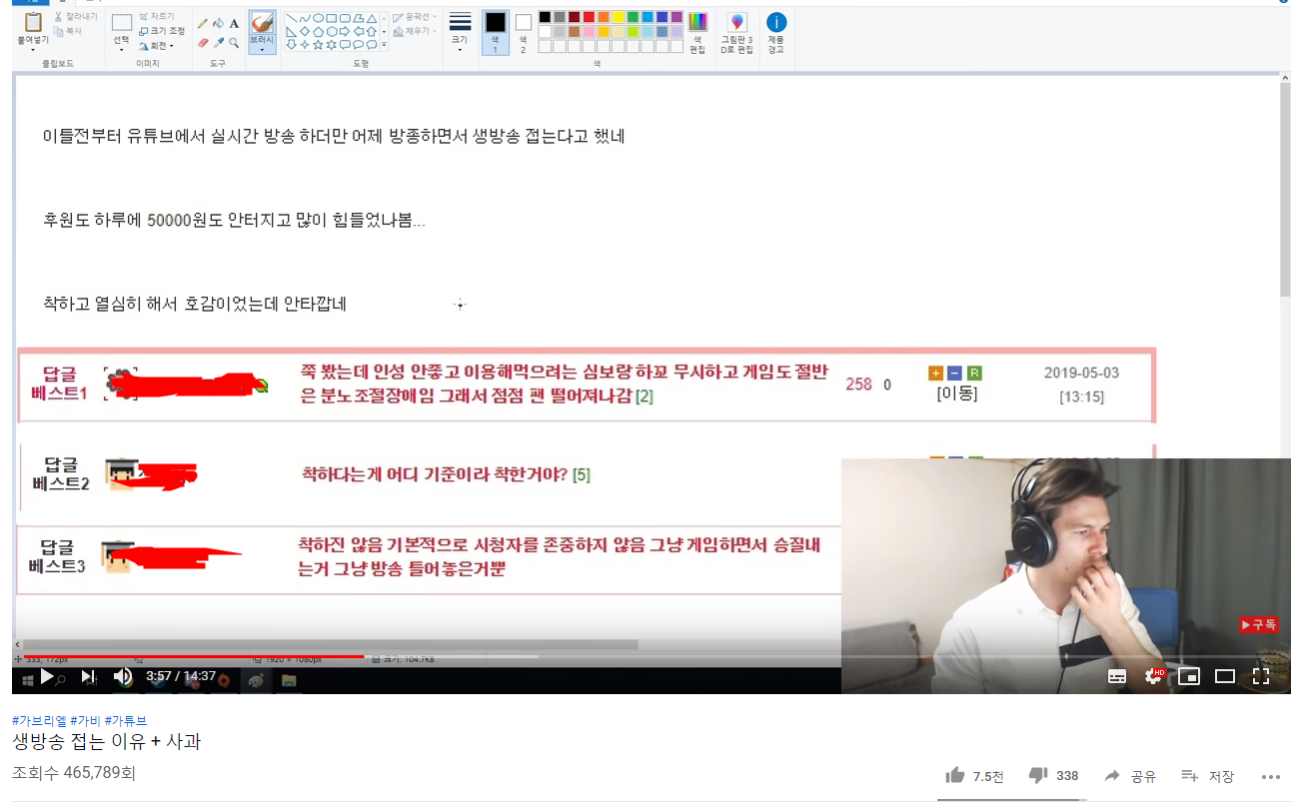Click the 붙여넣기 paste clipboard icon

click(x=33, y=22)
